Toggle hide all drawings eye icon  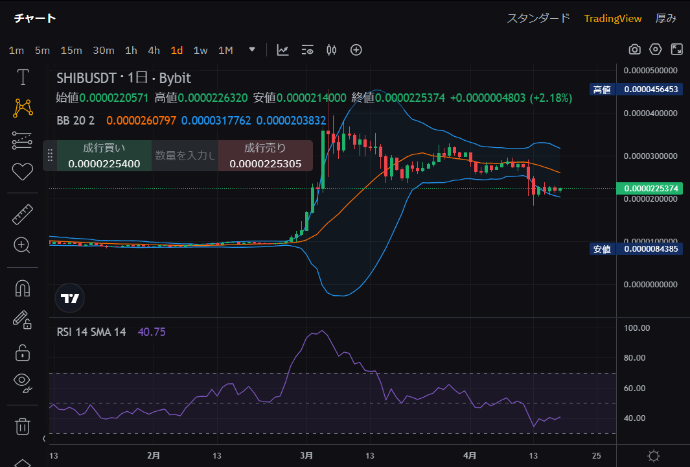pos(23,382)
